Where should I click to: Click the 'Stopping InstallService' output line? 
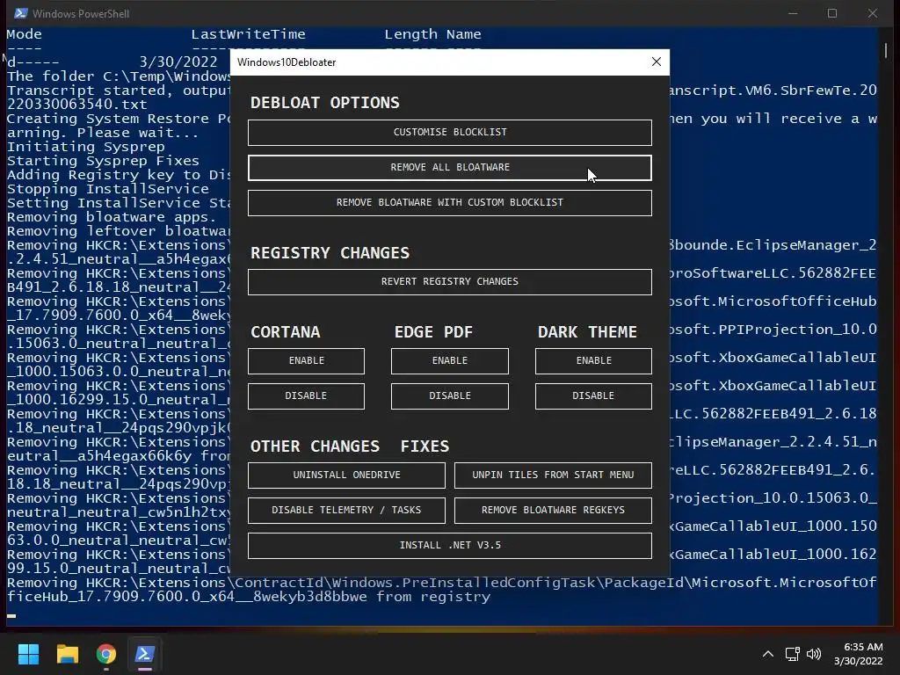pos(108,190)
